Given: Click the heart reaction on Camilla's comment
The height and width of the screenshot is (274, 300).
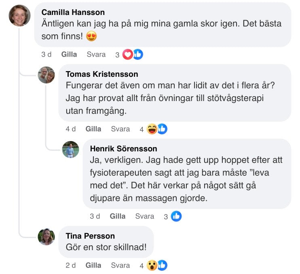Looking at the screenshot, I should (127, 55).
